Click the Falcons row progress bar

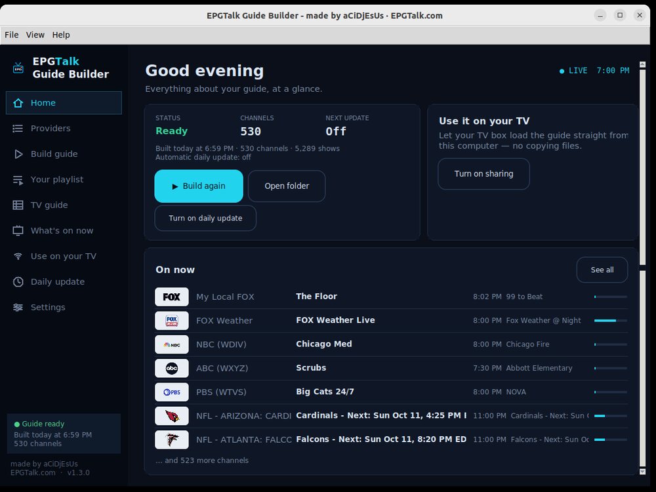[x=610, y=440]
